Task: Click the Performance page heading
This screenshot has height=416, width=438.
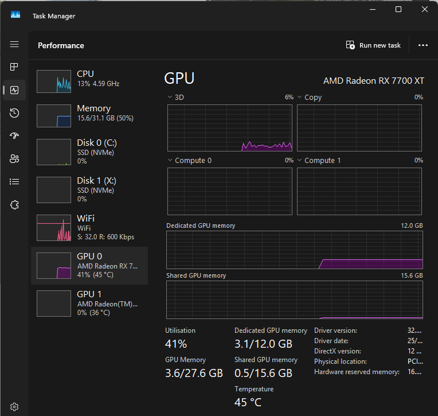Action: pyautogui.click(x=61, y=45)
